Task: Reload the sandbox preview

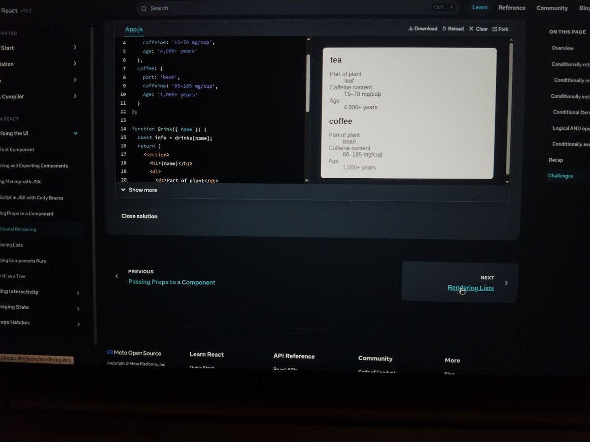Action: [x=453, y=29]
